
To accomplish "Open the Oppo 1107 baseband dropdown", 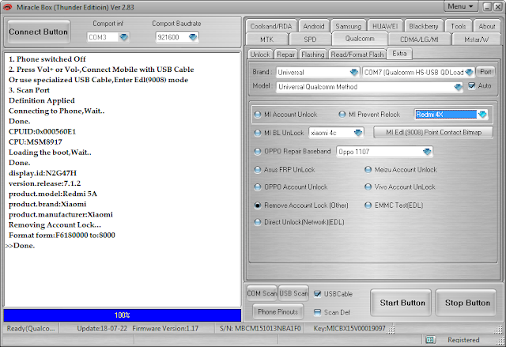I will [x=427, y=152].
